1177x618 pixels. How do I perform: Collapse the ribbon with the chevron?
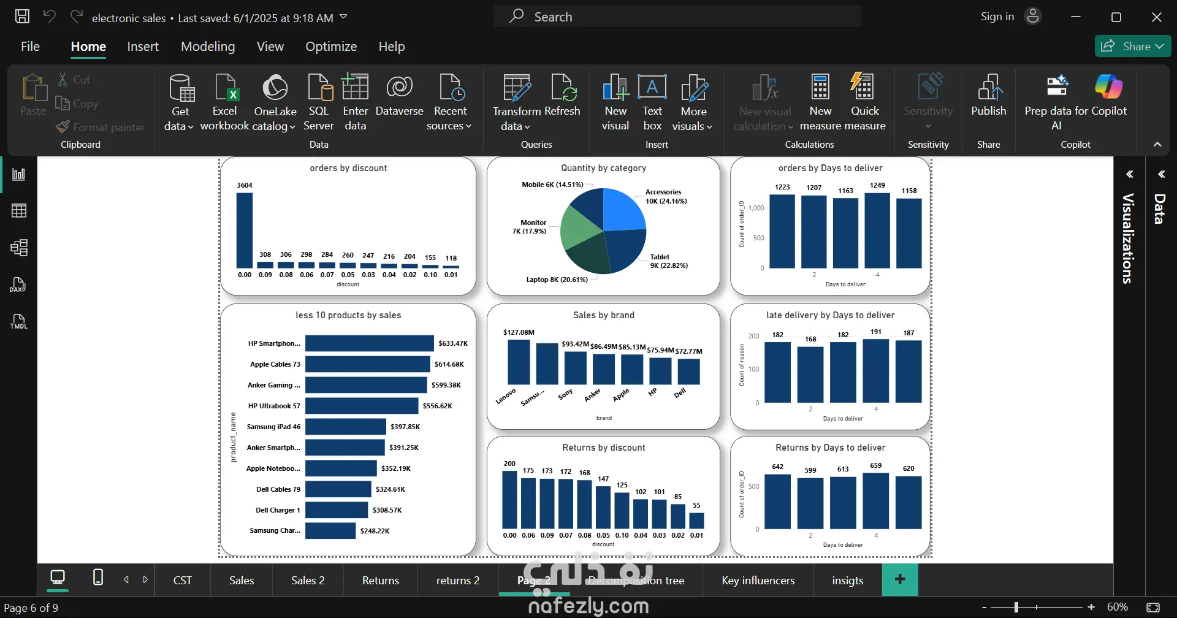click(x=1157, y=145)
